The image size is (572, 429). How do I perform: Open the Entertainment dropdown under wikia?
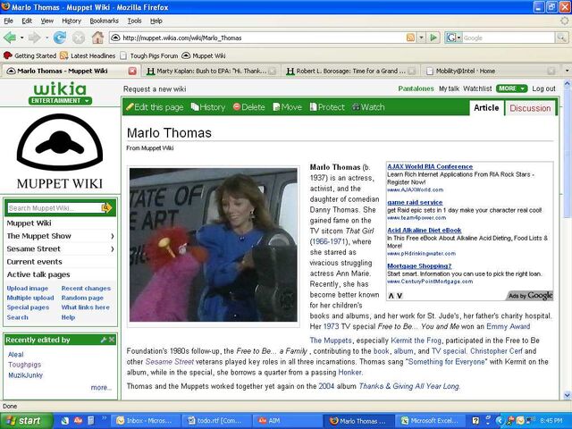coord(60,101)
